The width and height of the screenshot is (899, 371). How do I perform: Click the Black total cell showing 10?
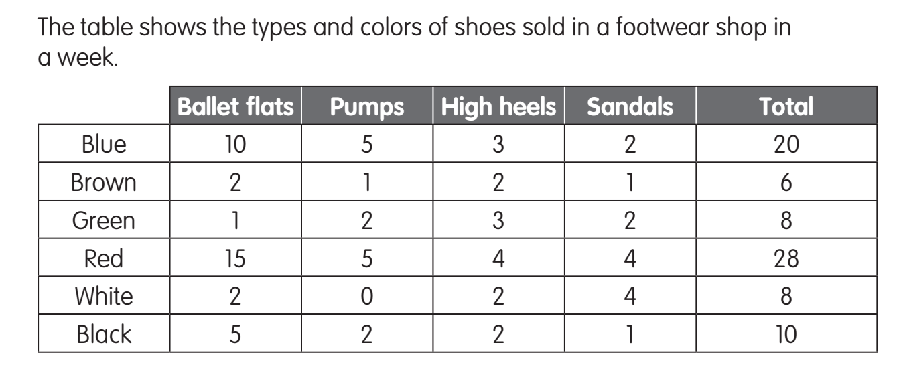pyautogui.click(x=786, y=333)
